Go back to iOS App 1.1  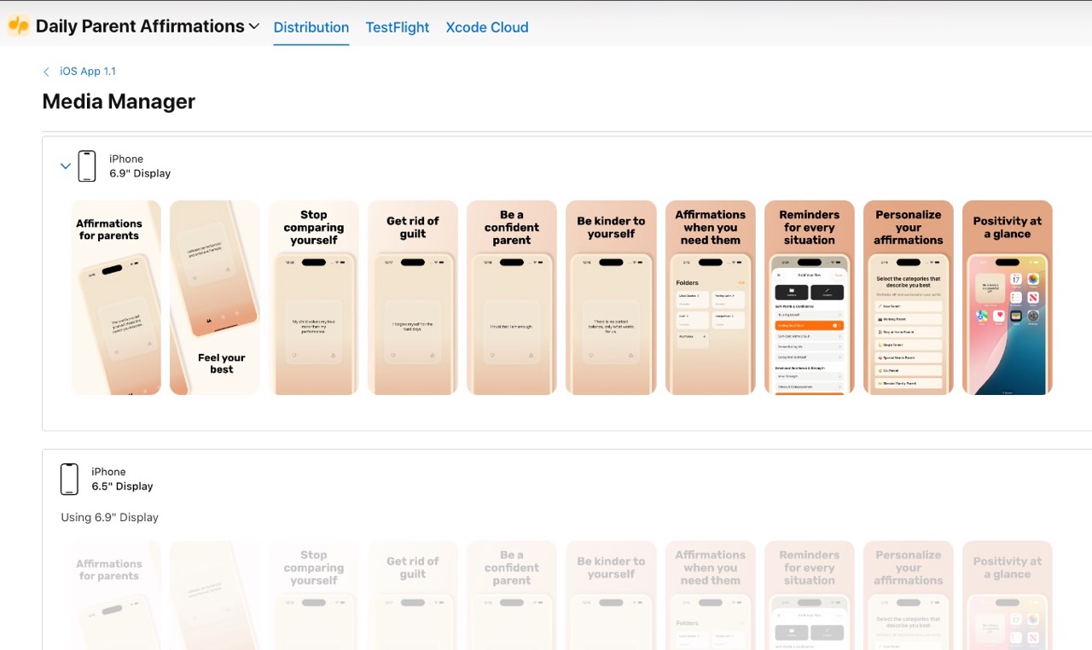coord(87,72)
